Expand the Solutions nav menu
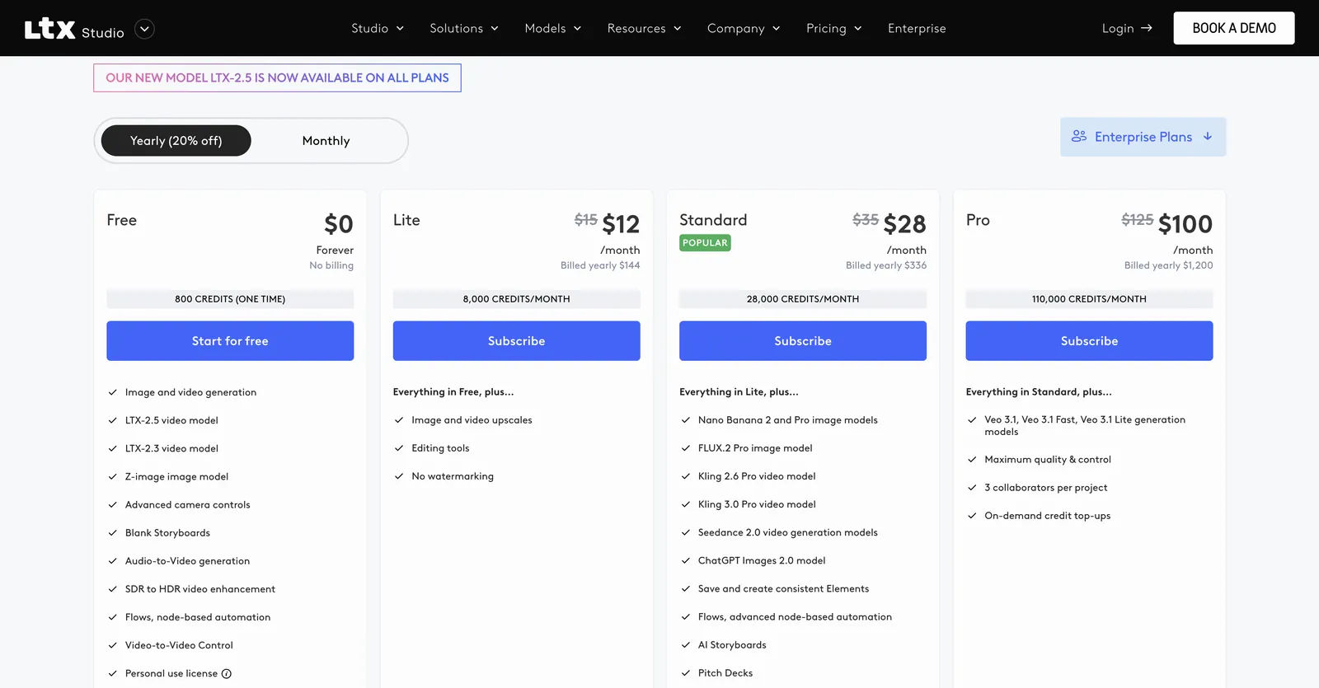Screen dimensions: 1319x688 (464, 28)
